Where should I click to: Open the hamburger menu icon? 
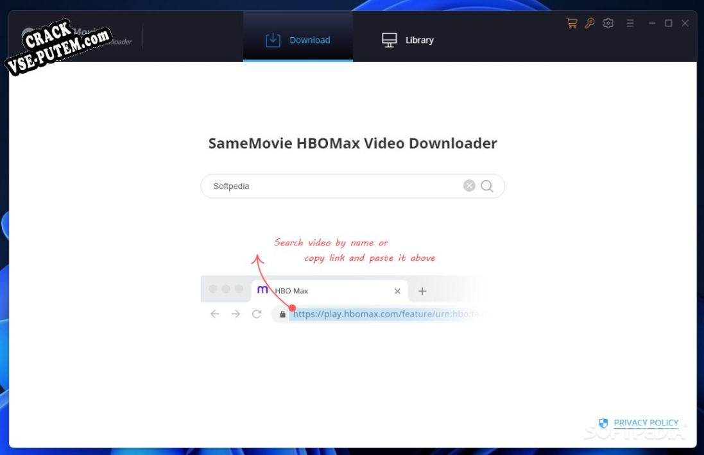(630, 23)
